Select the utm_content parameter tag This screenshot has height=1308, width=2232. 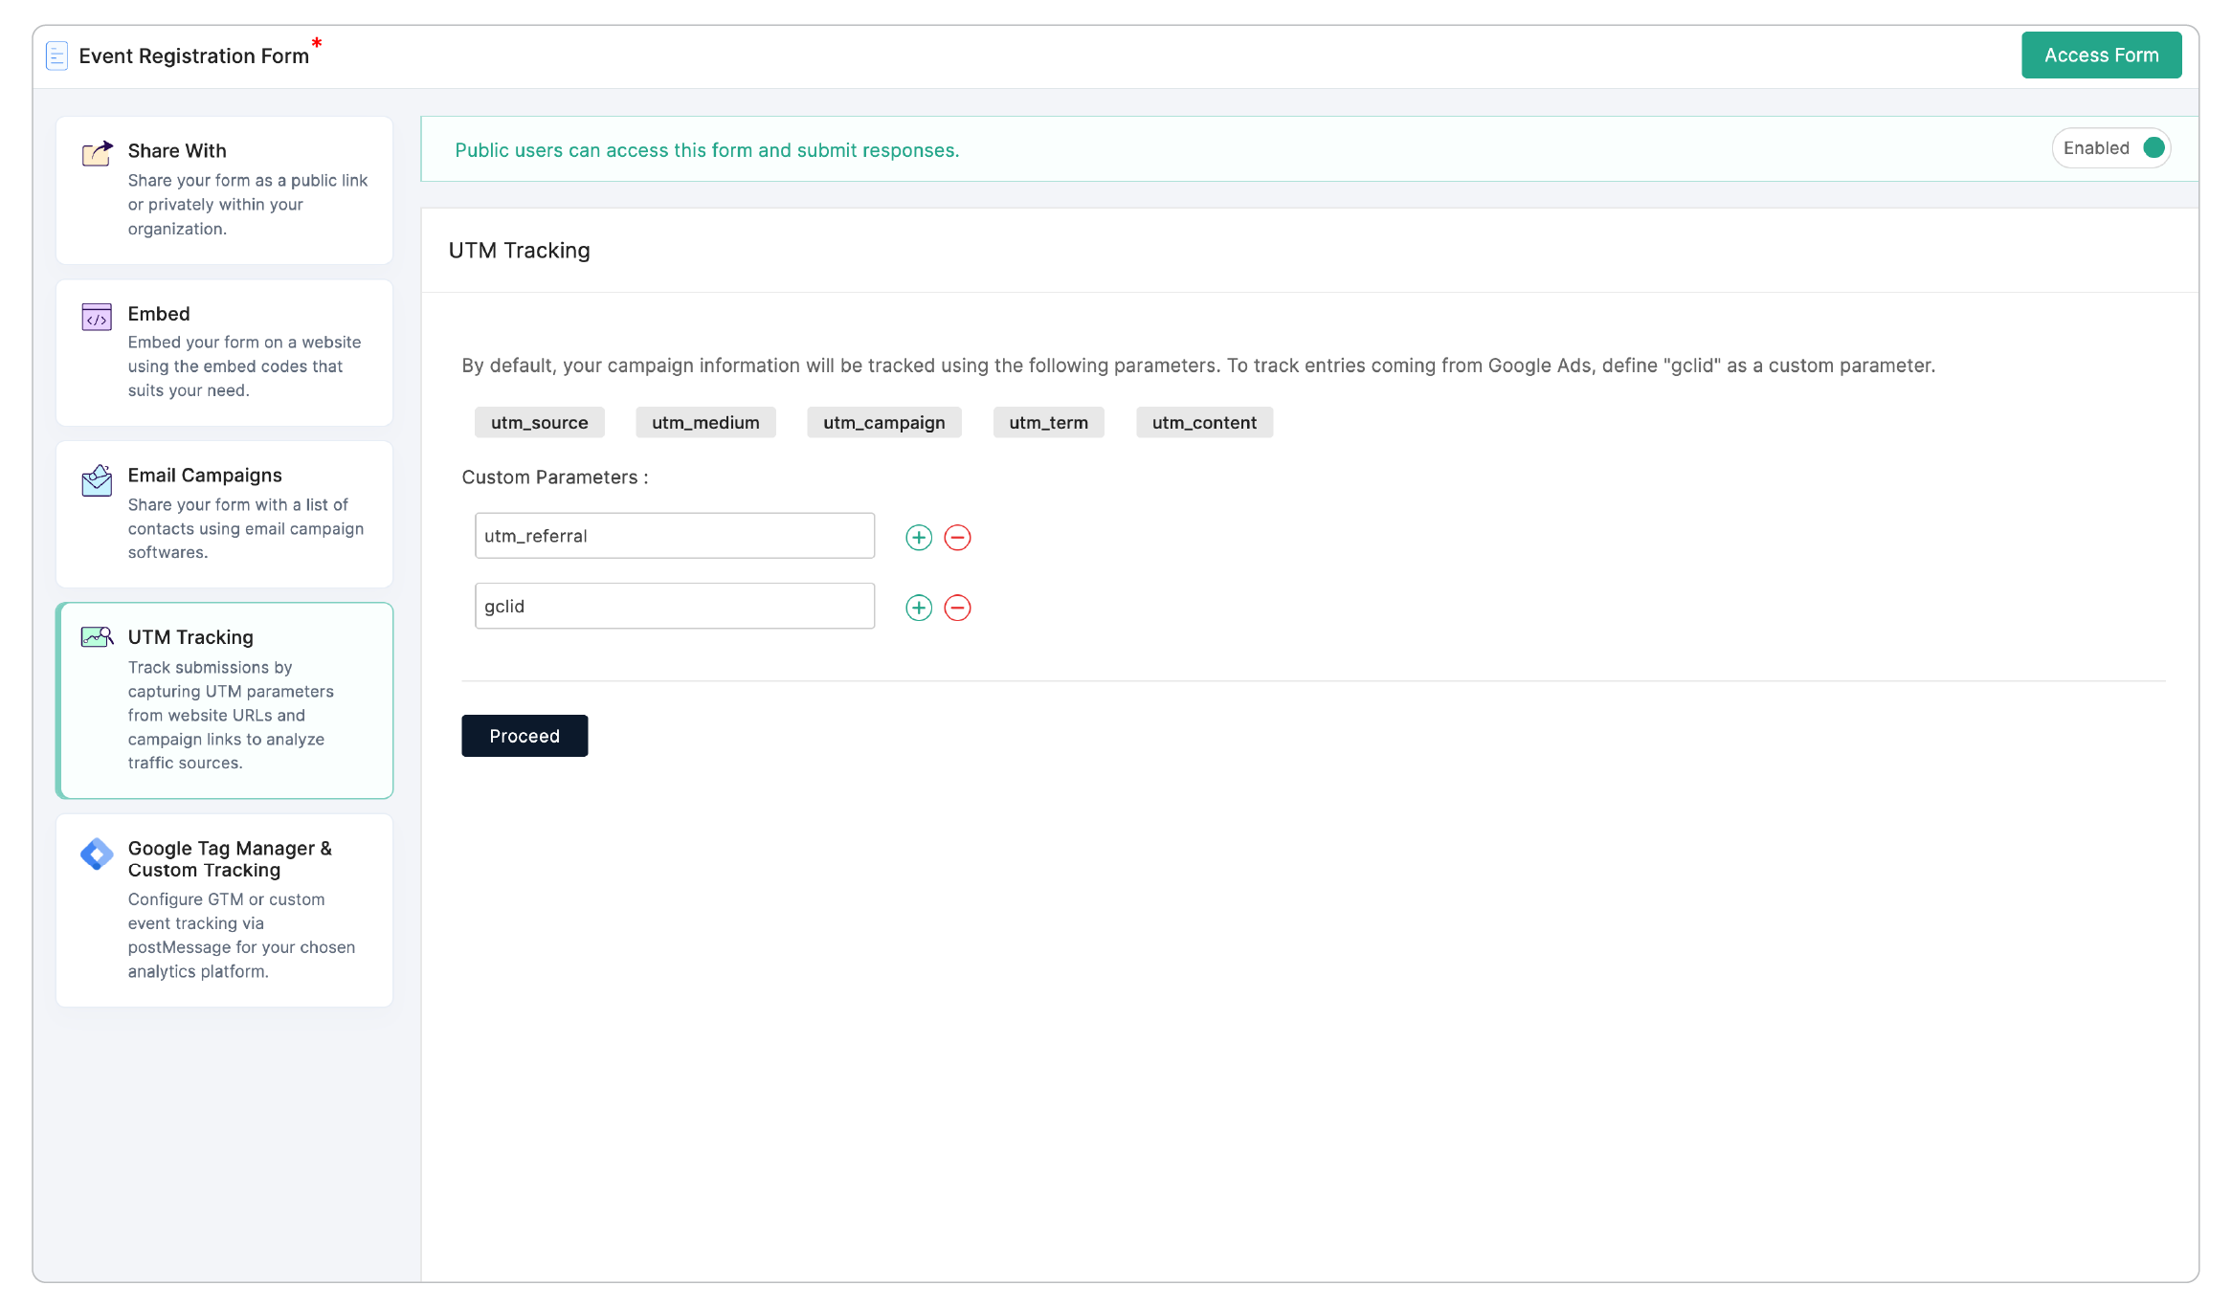(x=1204, y=422)
